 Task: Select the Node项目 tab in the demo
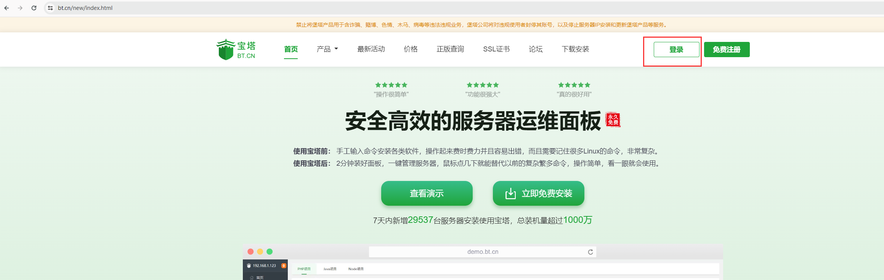(x=356, y=269)
